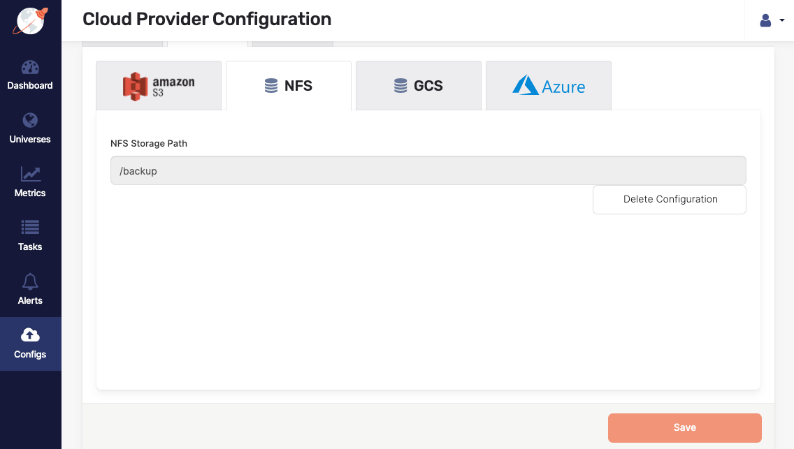Open the user account icon
794x449 pixels.
click(765, 20)
